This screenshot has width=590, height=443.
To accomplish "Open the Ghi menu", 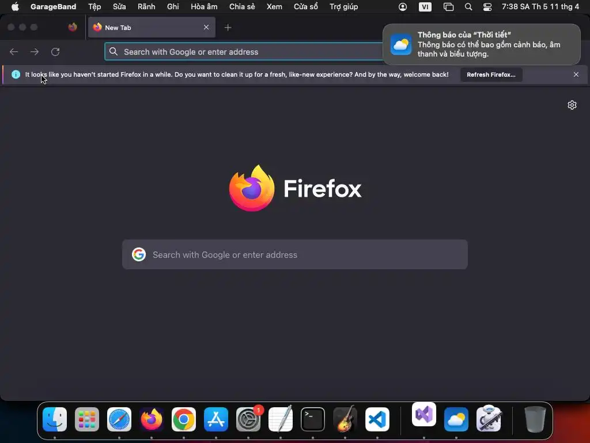I will (x=173, y=6).
